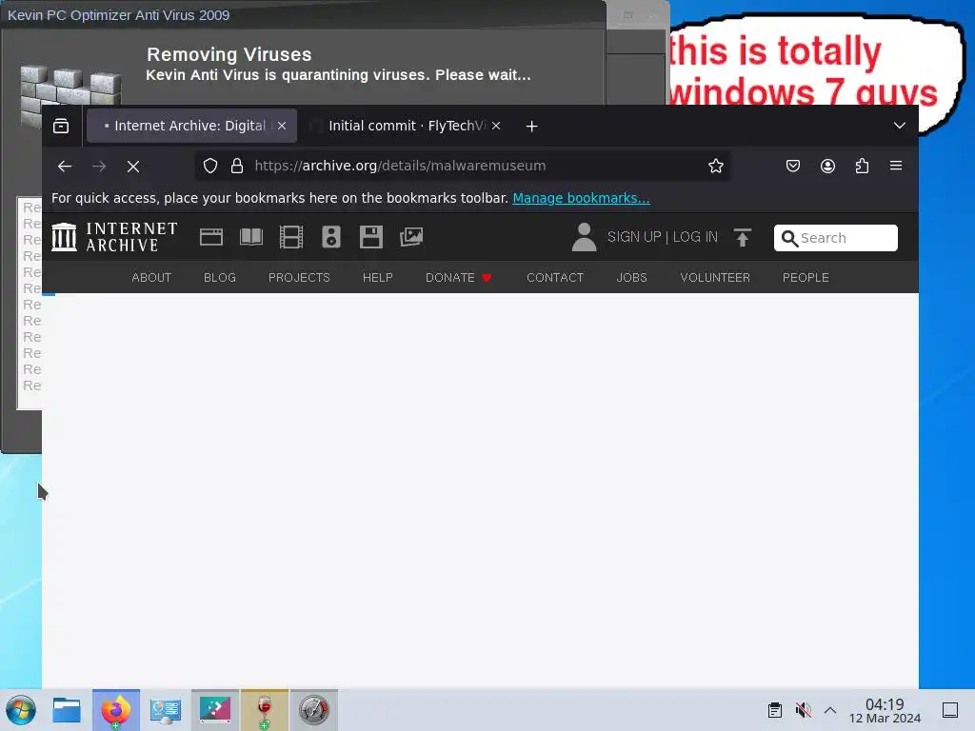
Task: Open the BLOG menu item
Action: click(x=220, y=278)
